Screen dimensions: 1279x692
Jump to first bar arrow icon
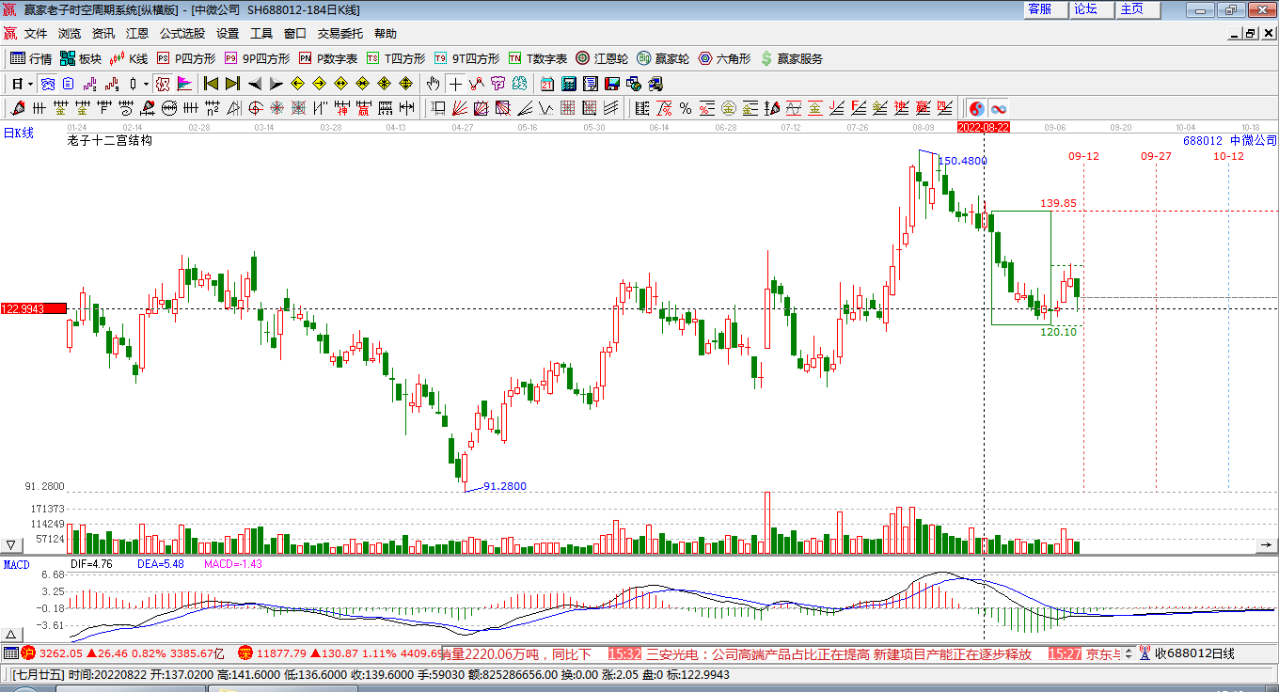tap(211, 83)
